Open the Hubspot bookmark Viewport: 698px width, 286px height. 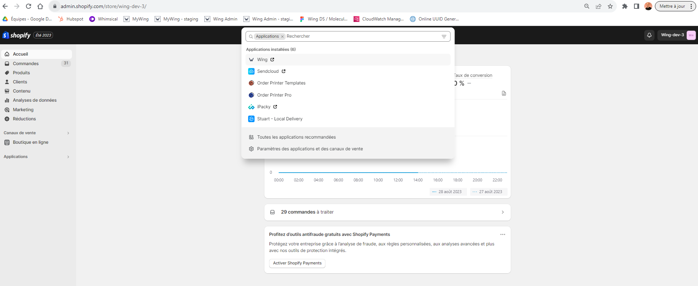click(71, 19)
